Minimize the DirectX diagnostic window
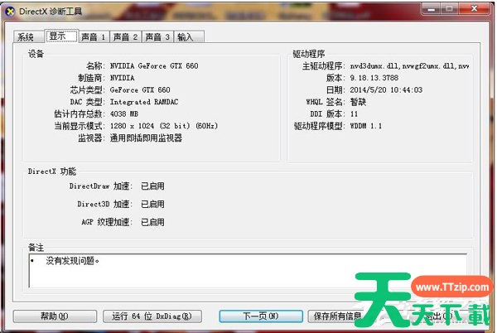This screenshot has height=333, width=497. [x=431, y=9]
